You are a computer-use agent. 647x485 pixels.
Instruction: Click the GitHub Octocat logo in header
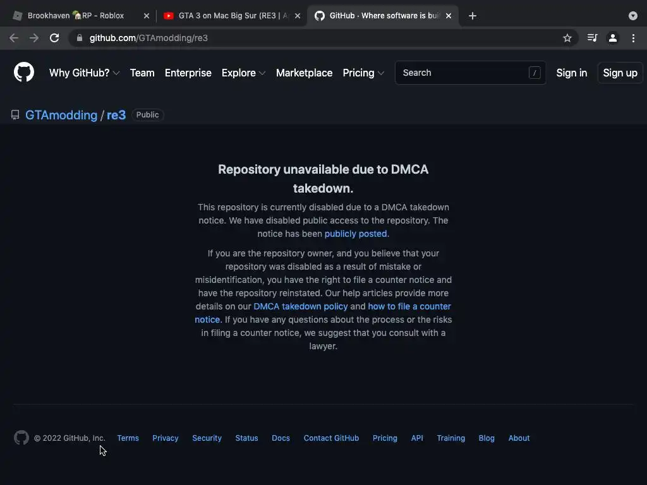24,72
